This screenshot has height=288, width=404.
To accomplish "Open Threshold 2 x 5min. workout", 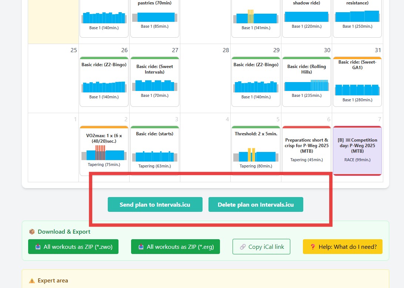I will pyautogui.click(x=256, y=151).
